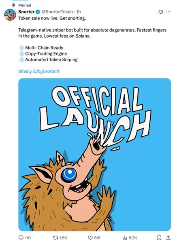The width and height of the screenshot is (175, 244).
Task: Click the 616 likes count
Action: pyautogui.click(x=97, y=238)
